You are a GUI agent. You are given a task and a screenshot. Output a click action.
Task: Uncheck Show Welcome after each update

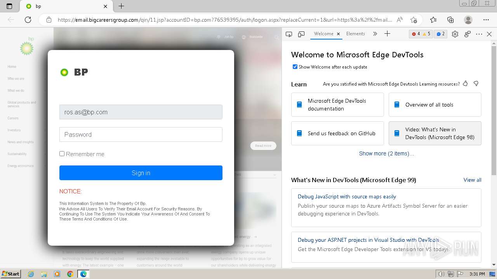(295, 67)
